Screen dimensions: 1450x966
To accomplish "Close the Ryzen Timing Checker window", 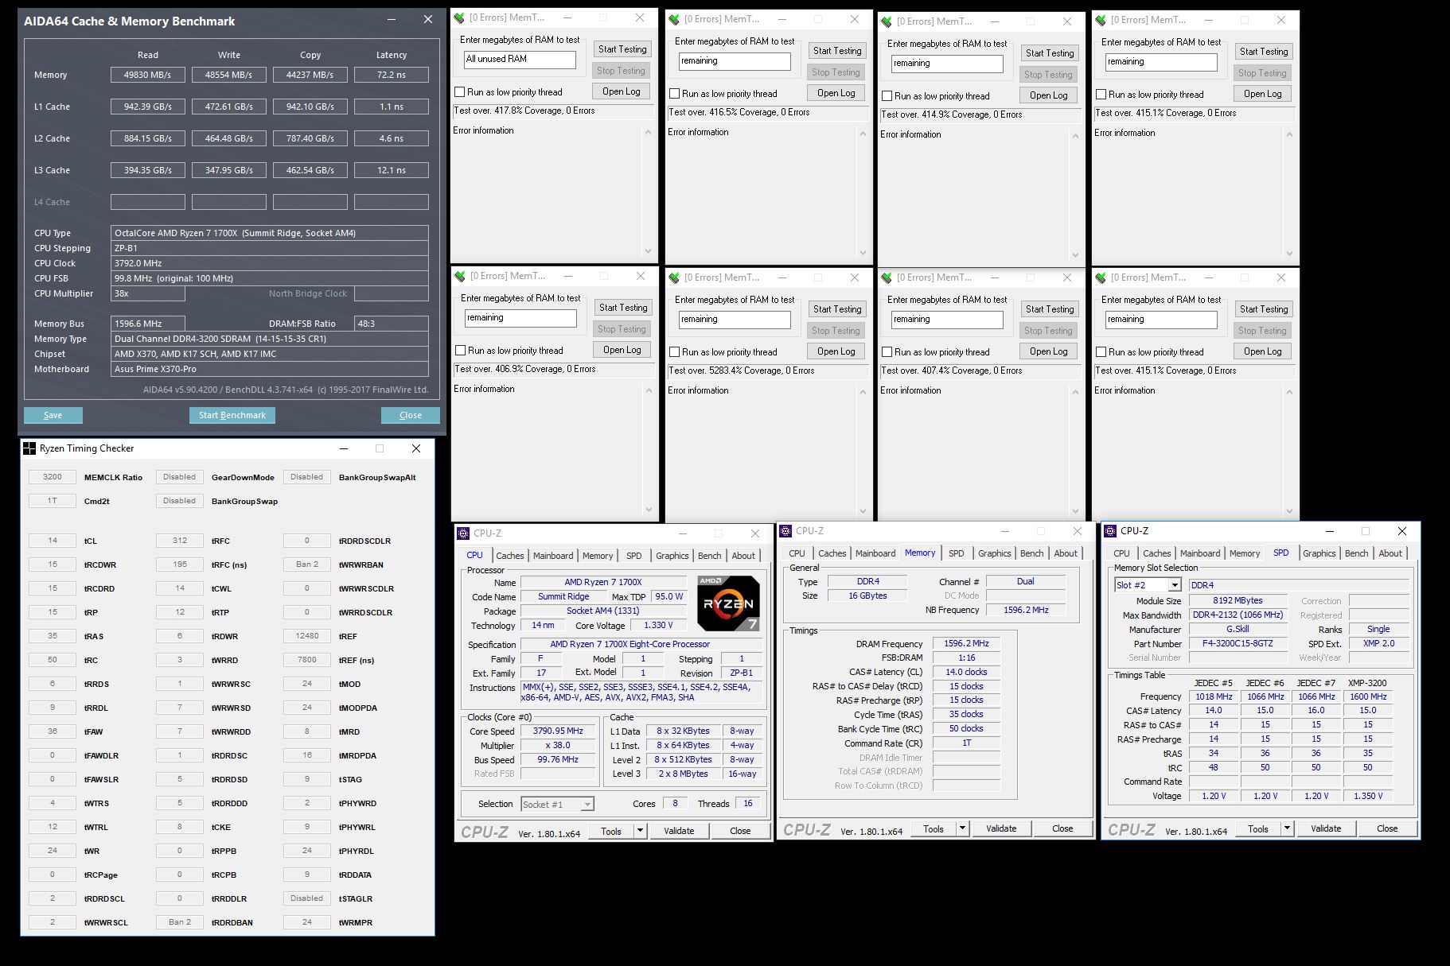I will click(416, 448).
